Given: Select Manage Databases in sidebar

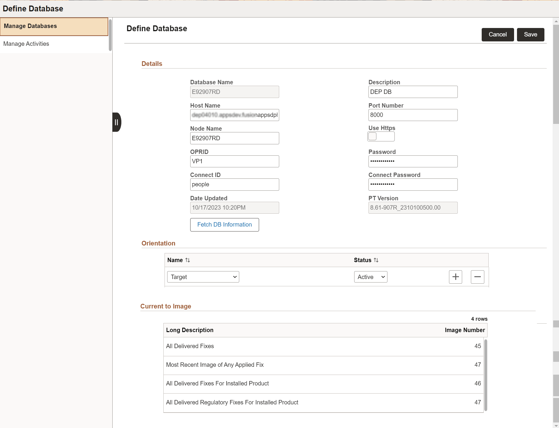Looking at the screenshot, I should pos(30,26).
